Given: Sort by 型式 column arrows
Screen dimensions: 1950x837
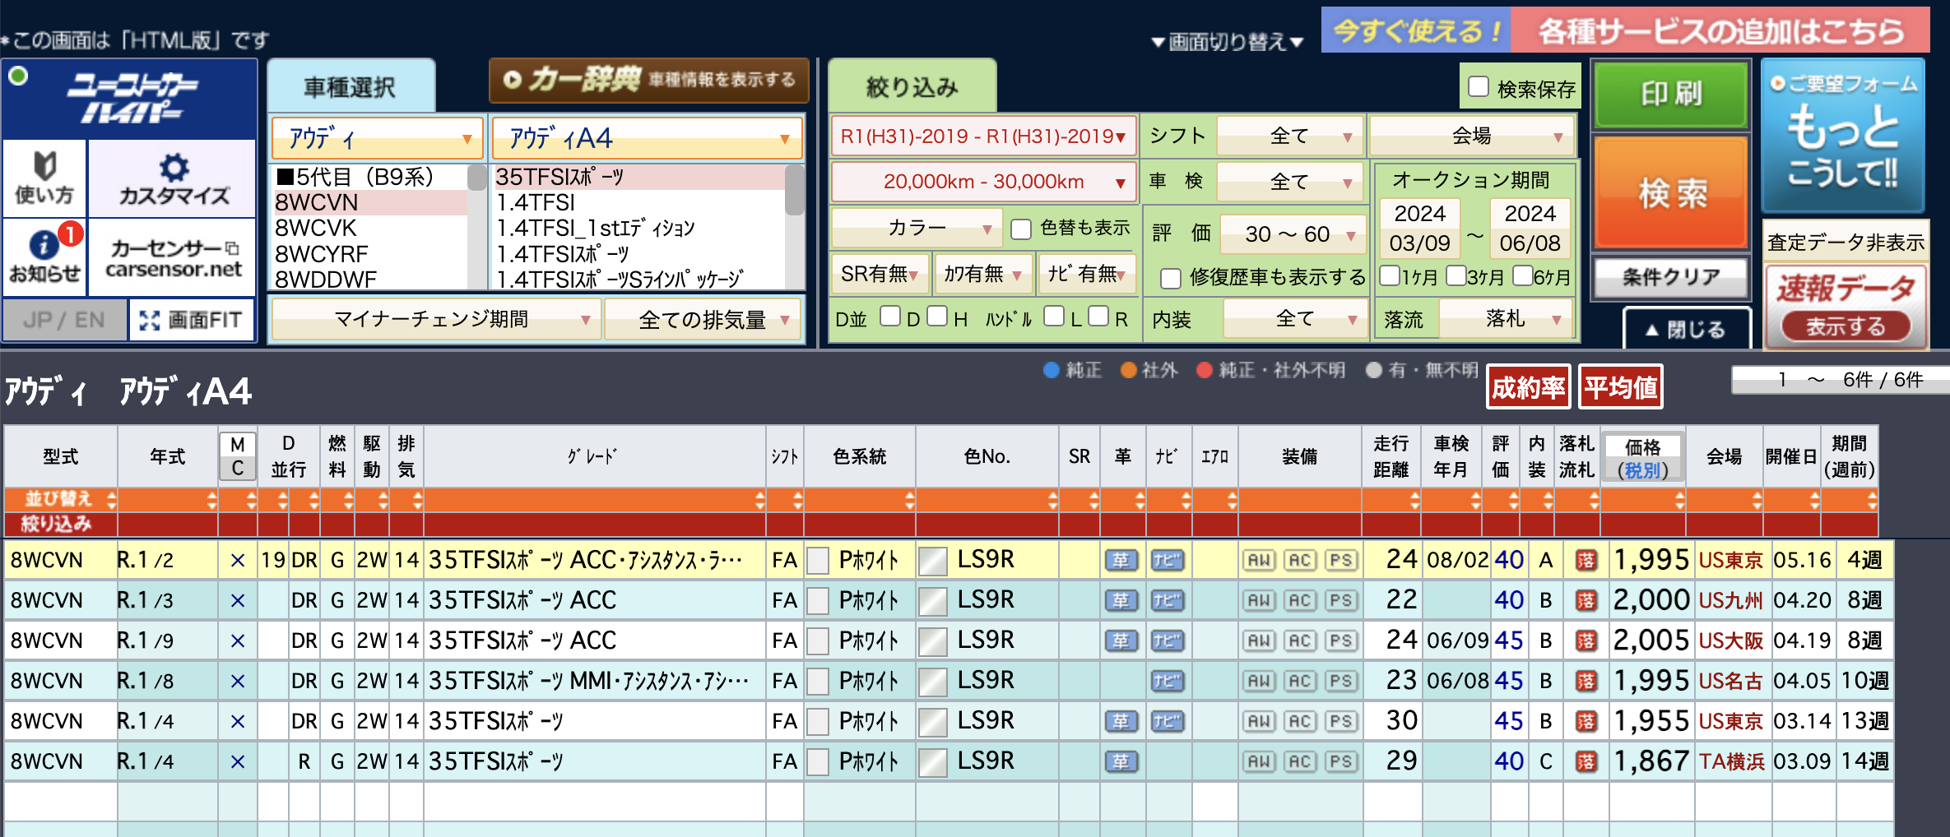Looking at the screenshot, I should 111,500.
